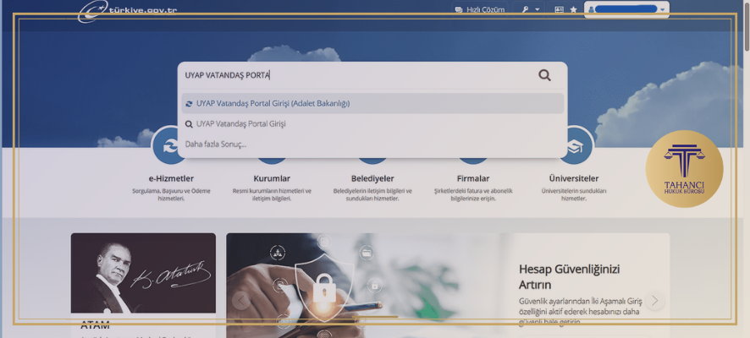Open the Üniversiteler graduation cap icon
This screenshot has height=338, width=750.
point(575,145)
